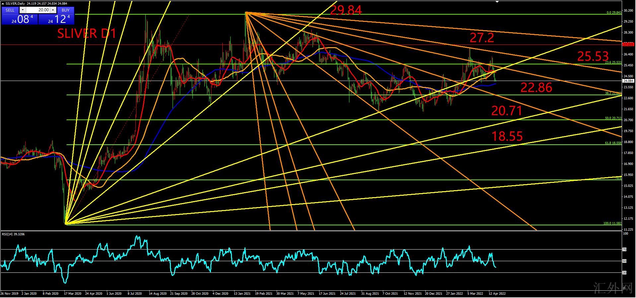Click the 50.0 Fibonacci level label 20.713
Screen dimensions: 636x298
(613, 118)
